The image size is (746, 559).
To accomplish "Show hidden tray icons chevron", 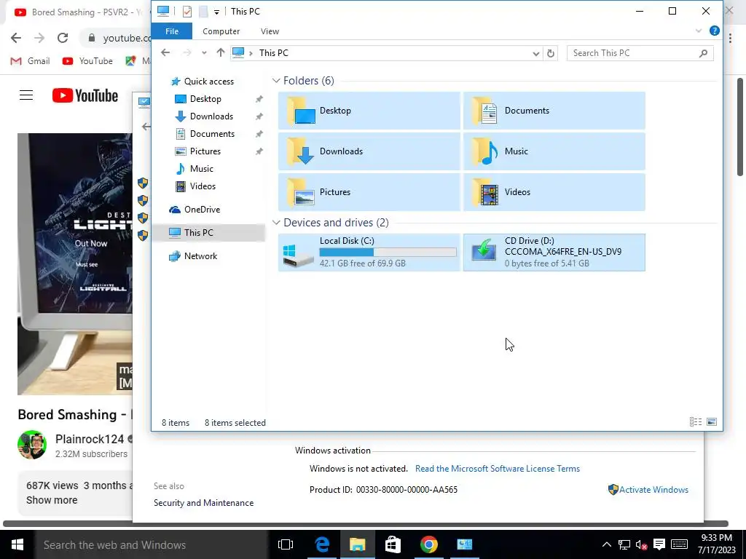I will click(607, 544).
